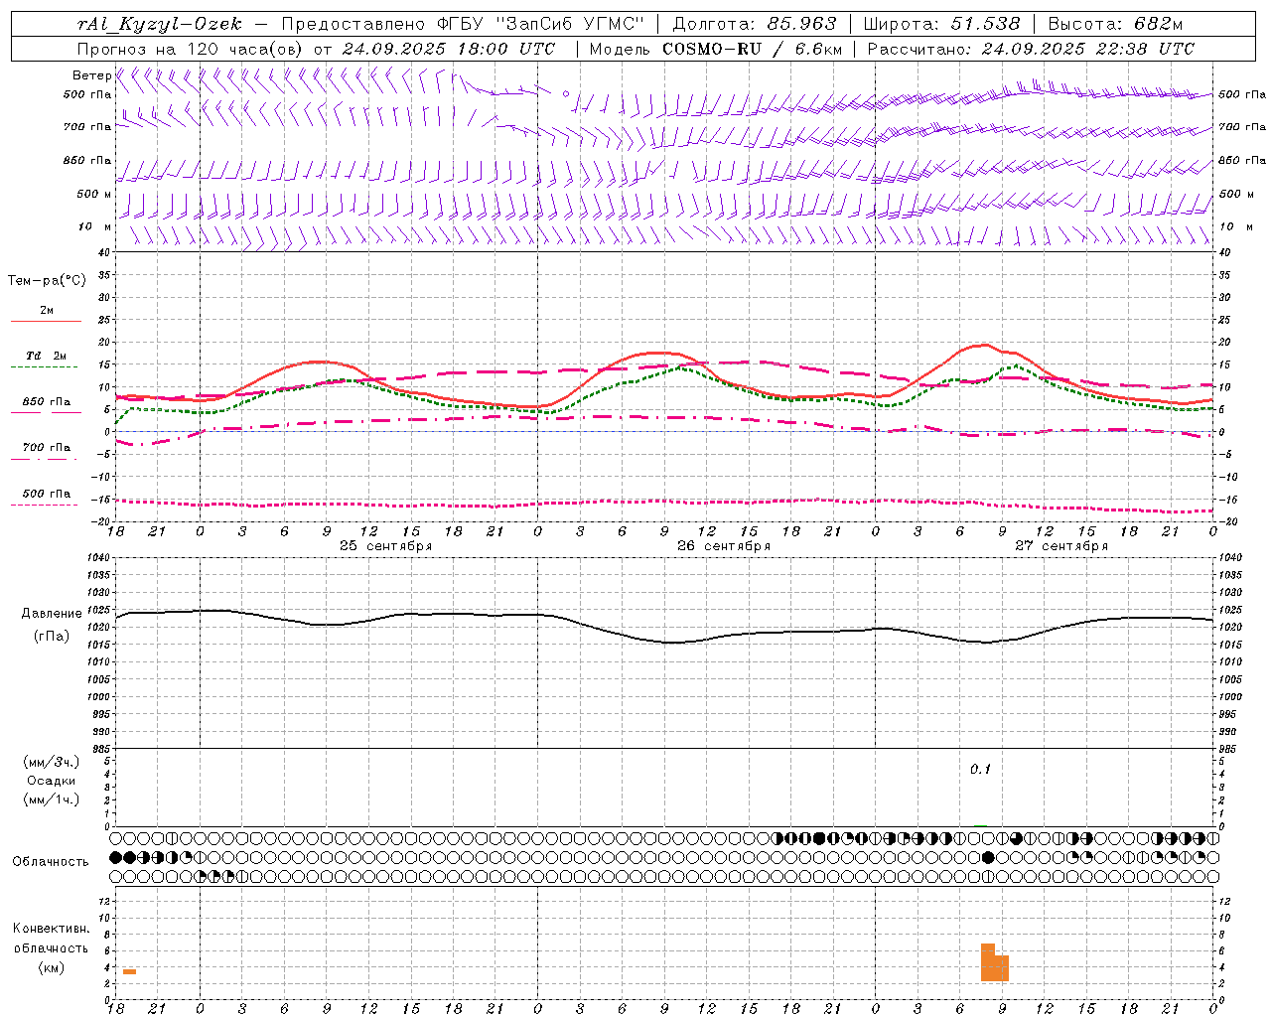Click the Ветер wind panel label

click(x=91, y=75)
